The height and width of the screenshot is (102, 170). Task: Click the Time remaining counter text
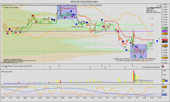point(151,67)
